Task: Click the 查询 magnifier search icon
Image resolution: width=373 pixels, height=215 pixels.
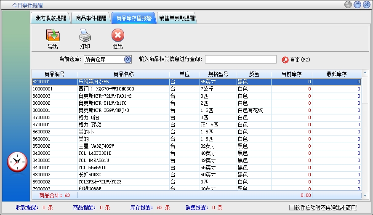Action: pos(285,60)
